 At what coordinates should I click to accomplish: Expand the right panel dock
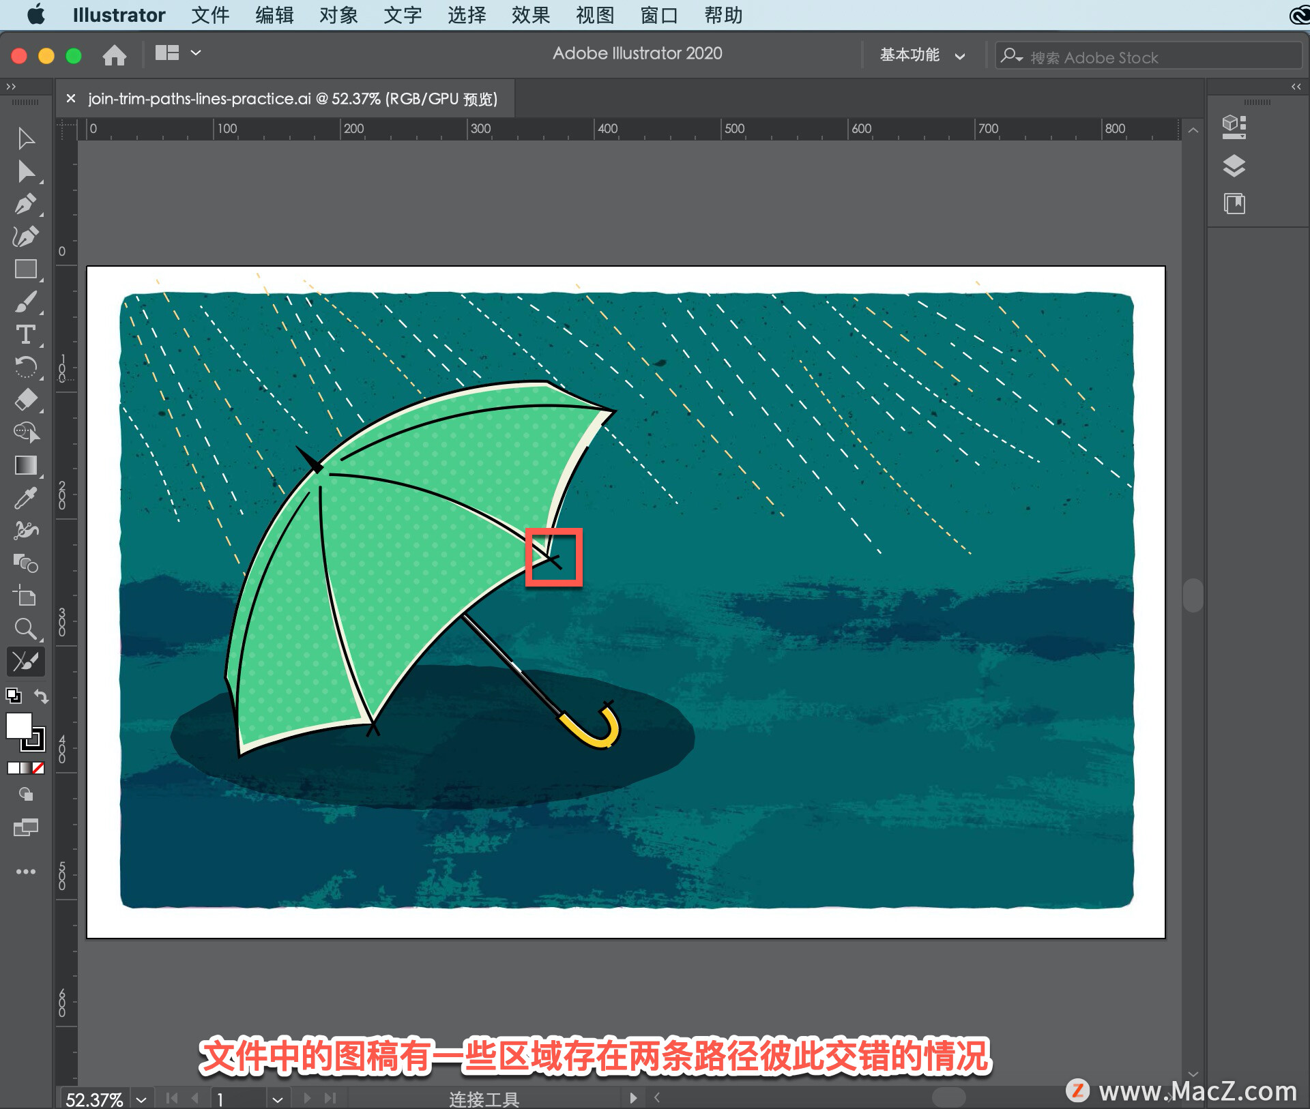[x=1296, y=87]
